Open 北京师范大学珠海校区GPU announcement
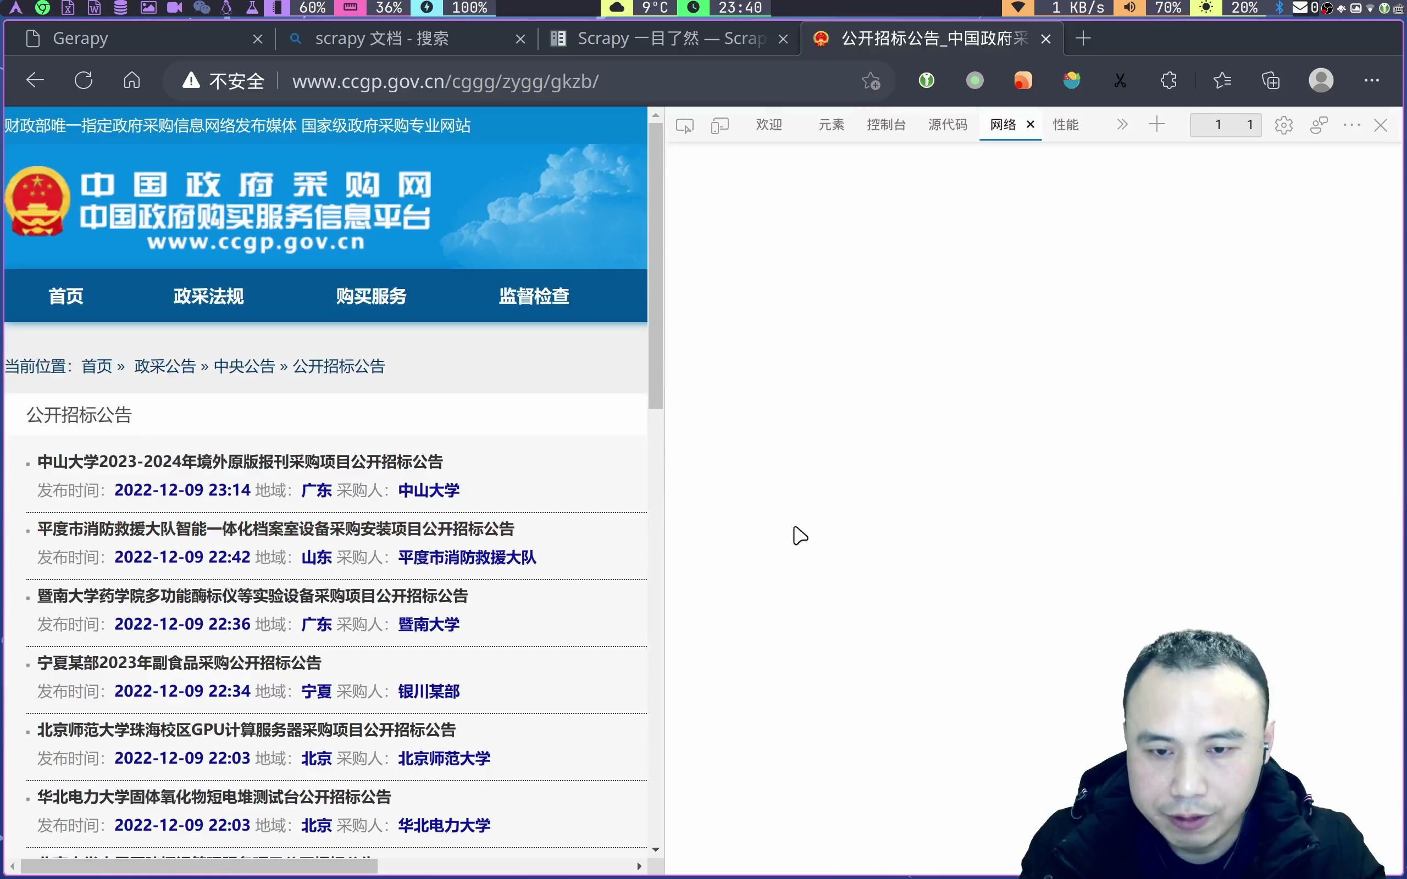Image resolution: width=1407 pixels, height=879 pixels. coord(247,730)
